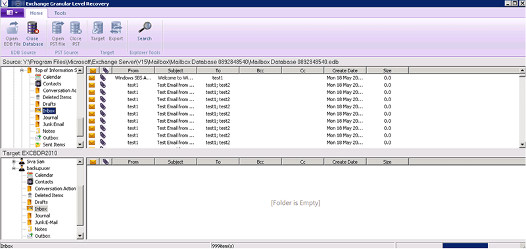Screen dimensions: 526x249
Task: Click target tree scroll up arrow
Action: pyautogui.click(x=80, y=162)
